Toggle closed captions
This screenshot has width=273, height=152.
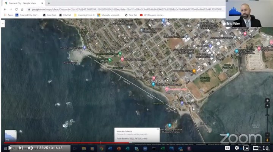pos(227,148)
